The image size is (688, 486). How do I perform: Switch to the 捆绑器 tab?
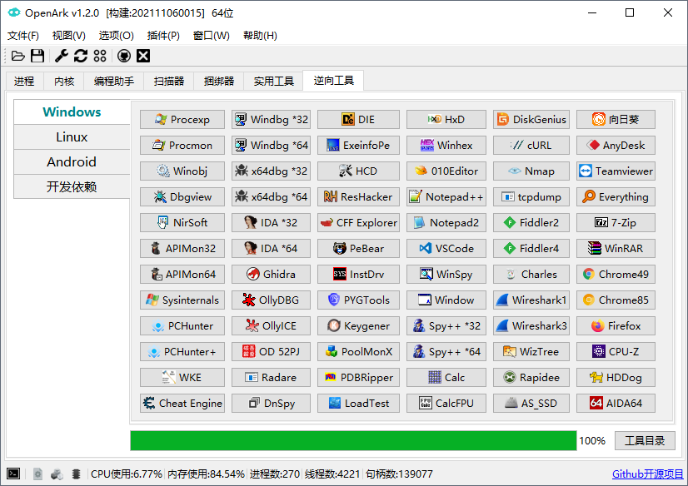pos(219,81)
